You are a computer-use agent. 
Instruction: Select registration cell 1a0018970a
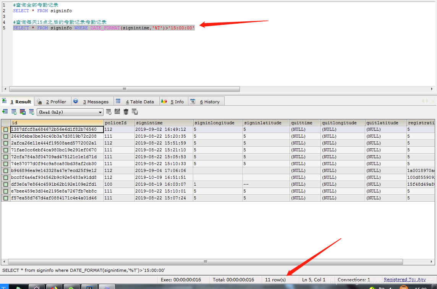[x=421, y=171]
